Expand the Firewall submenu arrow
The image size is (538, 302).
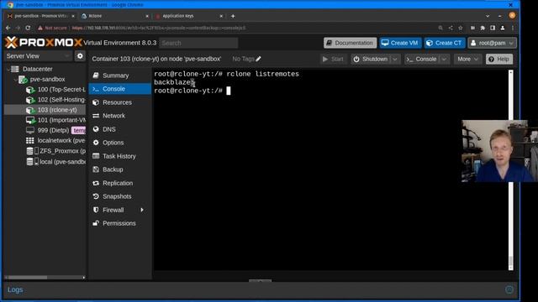click(x=142, y=210)
